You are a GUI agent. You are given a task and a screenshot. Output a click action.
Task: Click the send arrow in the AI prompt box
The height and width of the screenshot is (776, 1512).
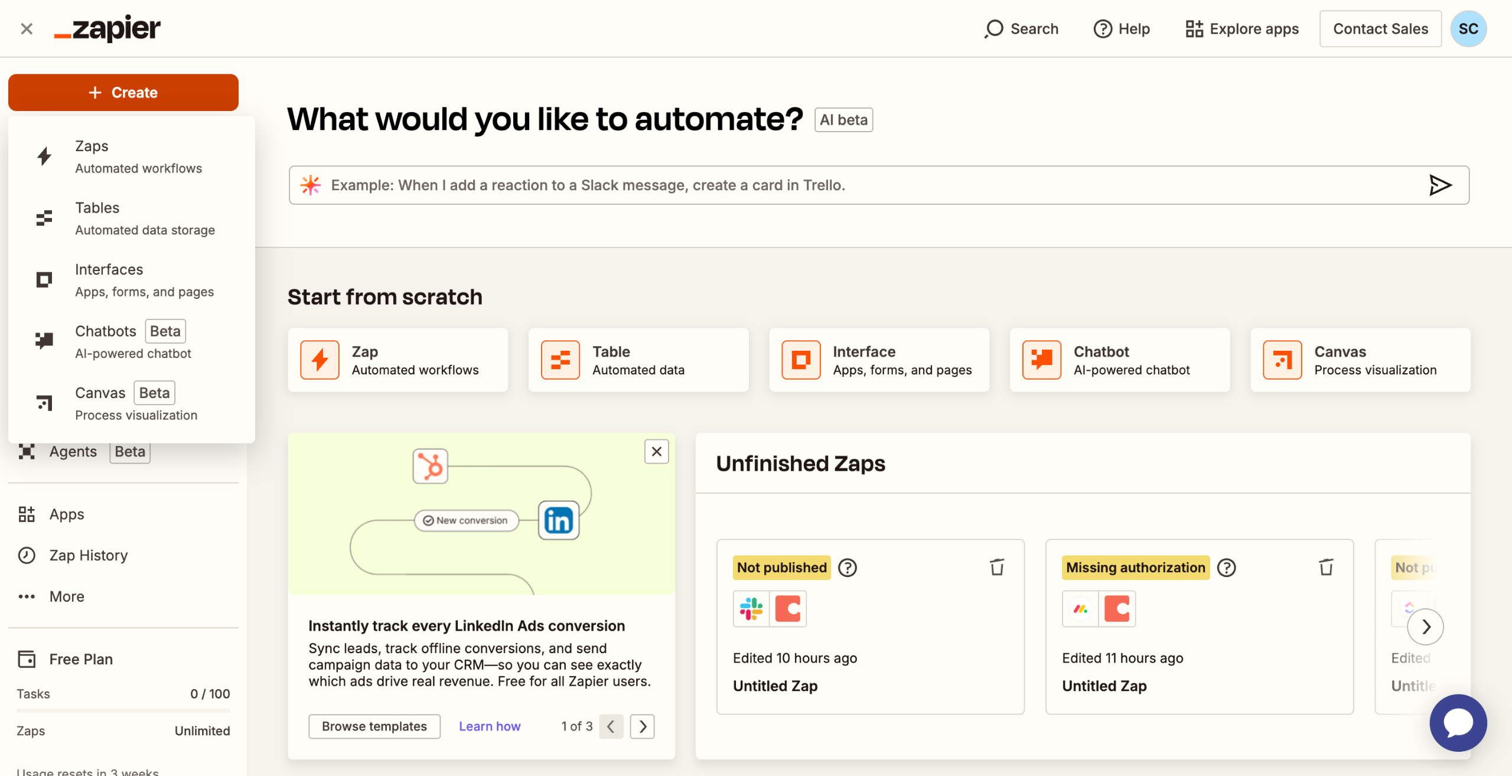click(1440, 185)
